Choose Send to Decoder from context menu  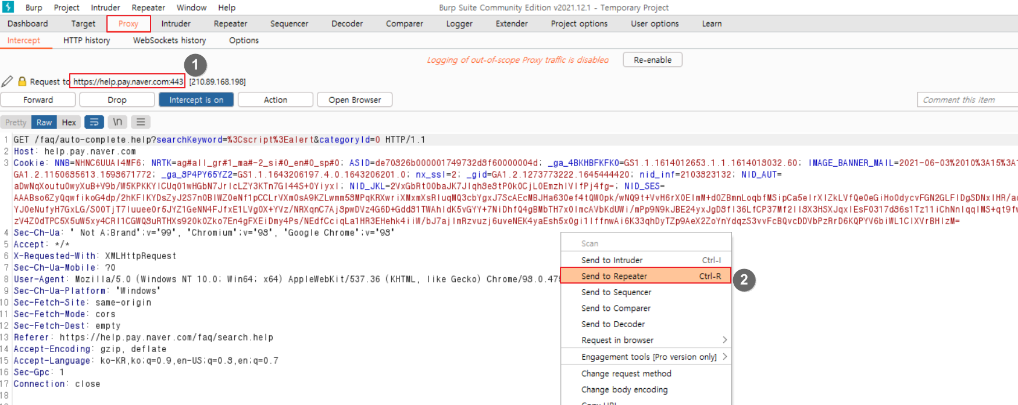click(x=646, y=324)
